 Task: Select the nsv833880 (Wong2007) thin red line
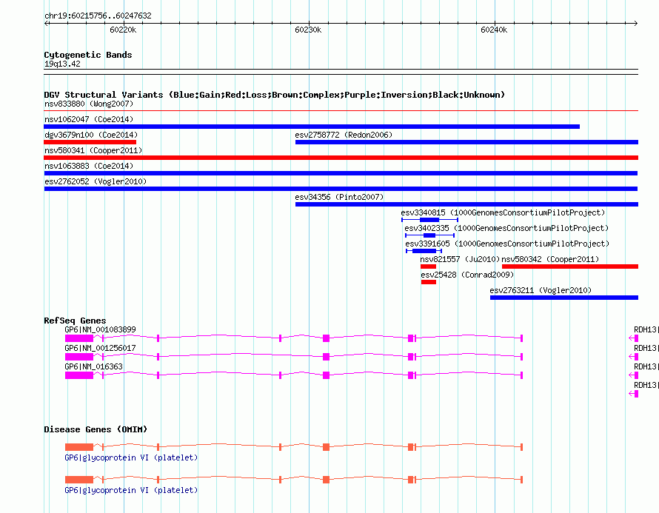(341, 111)
